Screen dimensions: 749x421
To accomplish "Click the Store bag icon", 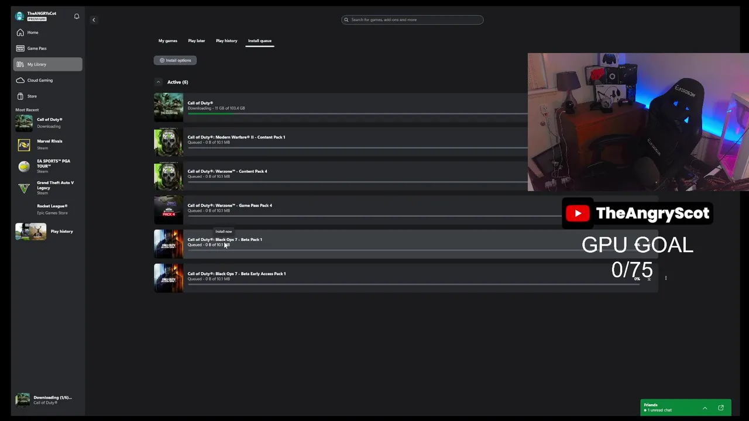I will 20,96.
